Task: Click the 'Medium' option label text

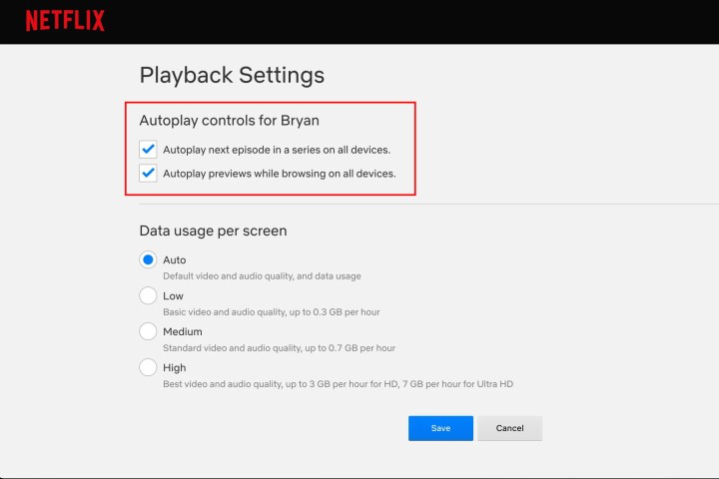Action: [x=183, y=331]
